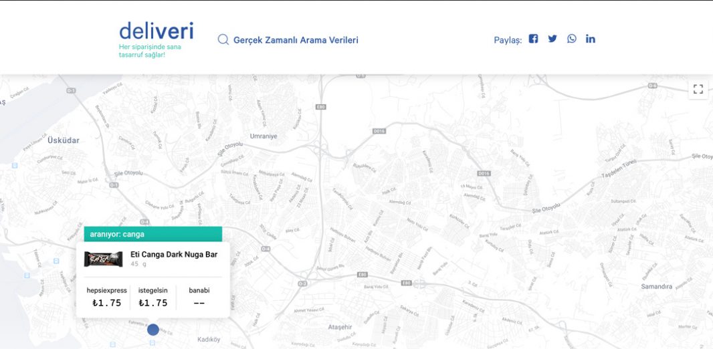Click the hepsiexpress vendor label
This screenshot has width=713, height=349.
[107, 290]
